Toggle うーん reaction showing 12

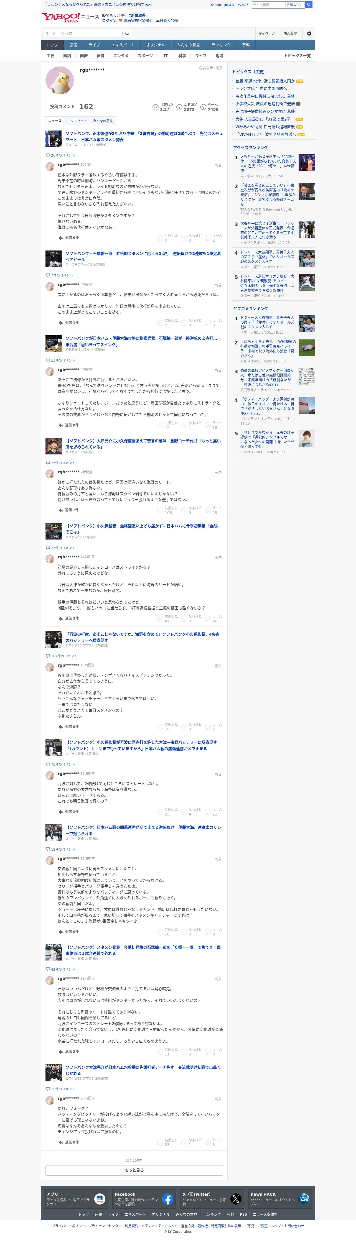point(213,812)
